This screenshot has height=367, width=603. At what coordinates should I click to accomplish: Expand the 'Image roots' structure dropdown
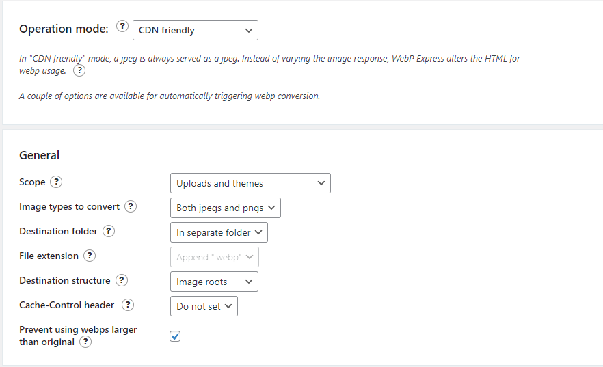pyautogui.click(x=214, y=282)
